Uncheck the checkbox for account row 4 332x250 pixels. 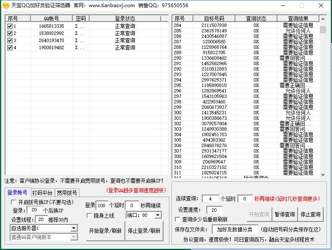(x=10, y=47)
